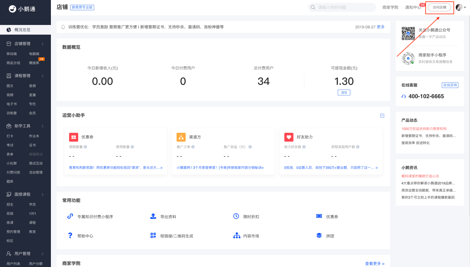
Task: Click the 训练营优化 announcement text
Action: 146,27
